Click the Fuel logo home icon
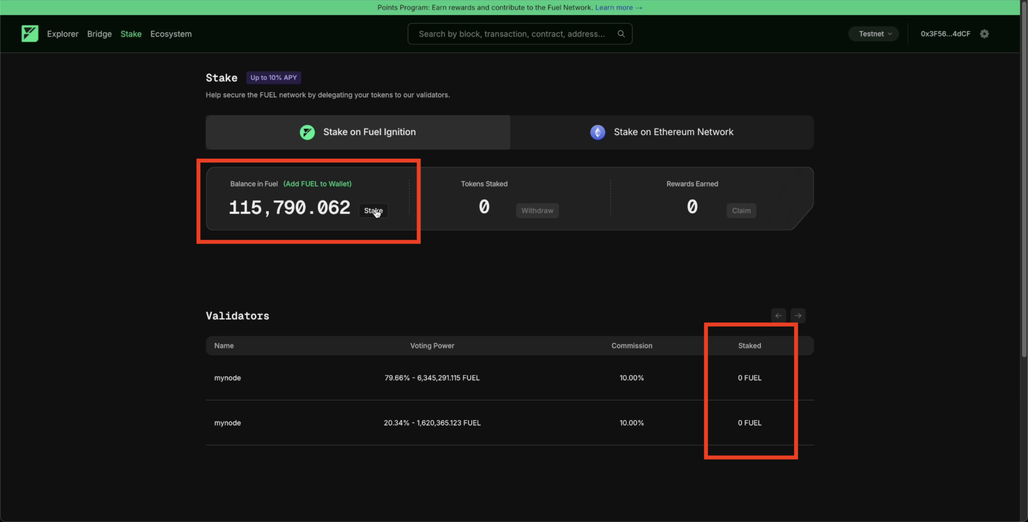This screenshot has width=1028, height=522. [30, 34]
